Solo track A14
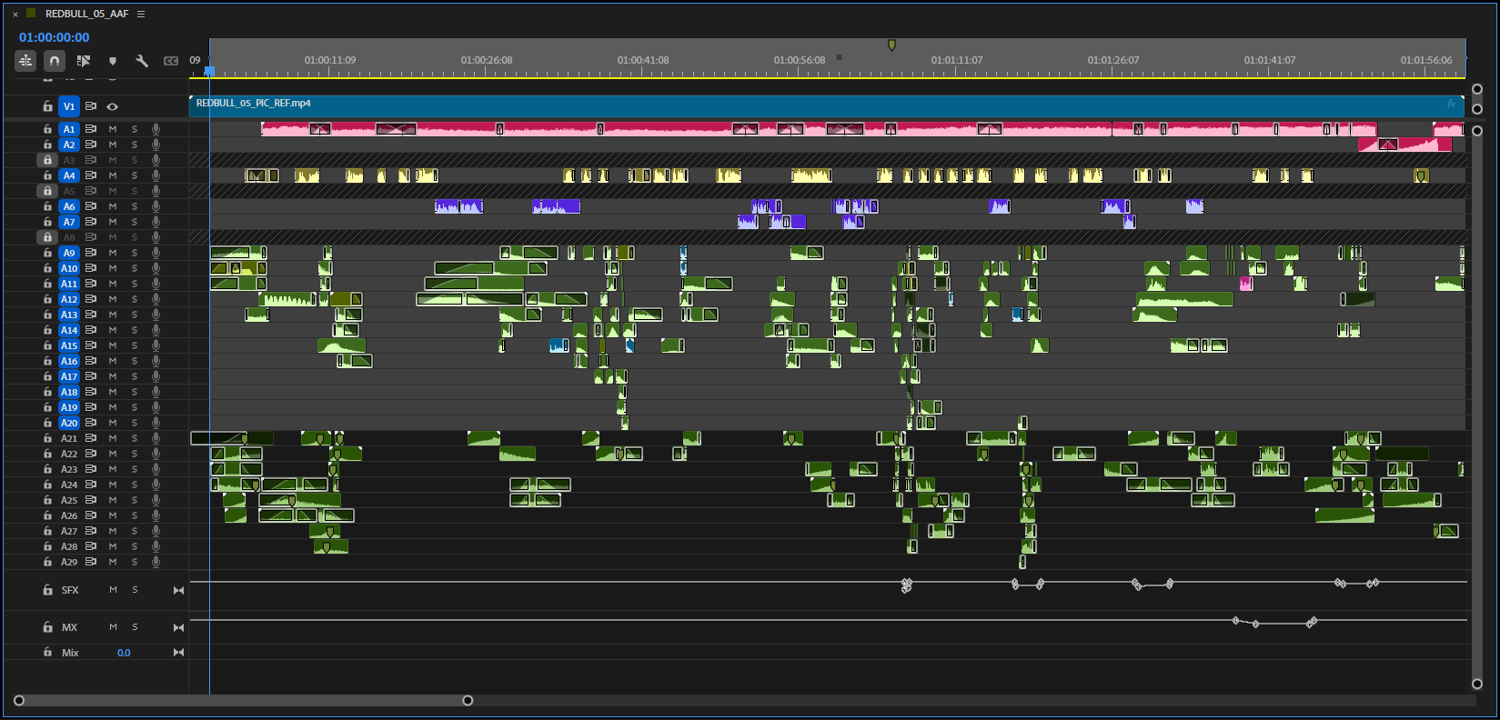 click(x=135, y=330)
